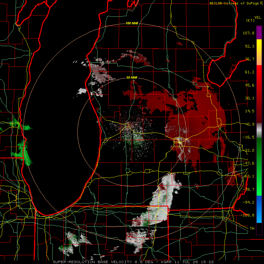Click the yellow-orange segment of the color bar

[259, 52]
